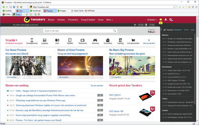The image size is (199, 125).
Task: Click the green up-arrow icon beside Go
Action: point(183,7)
